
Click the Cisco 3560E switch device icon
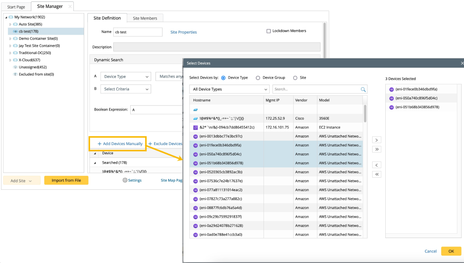195,119
